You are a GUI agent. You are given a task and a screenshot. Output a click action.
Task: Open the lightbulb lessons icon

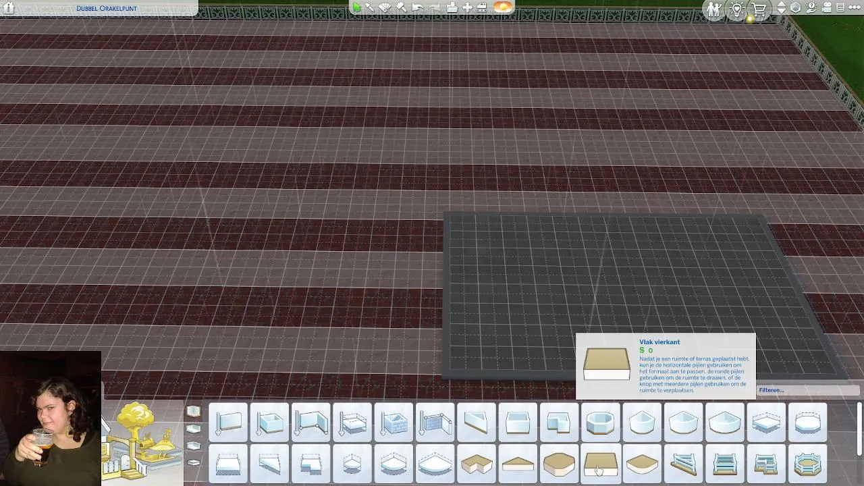[x=737, y=9]
